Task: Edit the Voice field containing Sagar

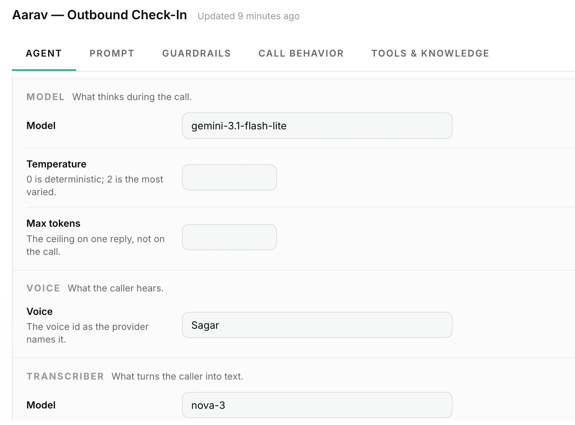Action: pos(317,325)
